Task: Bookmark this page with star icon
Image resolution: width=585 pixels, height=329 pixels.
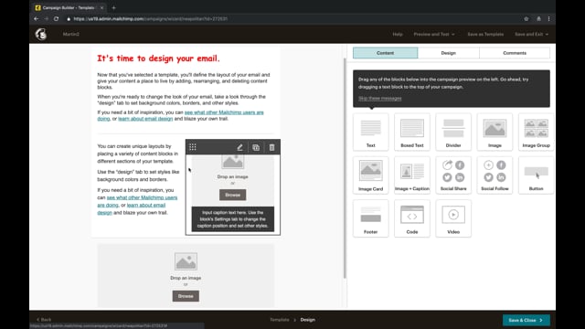Action: pos(526,18)
